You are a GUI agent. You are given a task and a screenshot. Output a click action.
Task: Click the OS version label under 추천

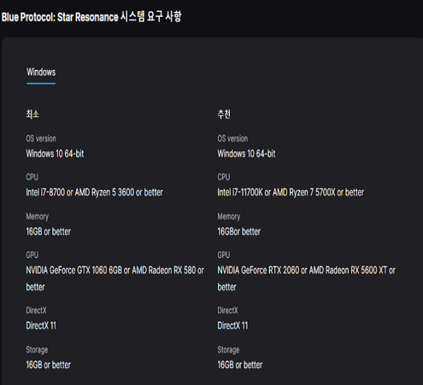pyautogui.click(x=233, y=138)
